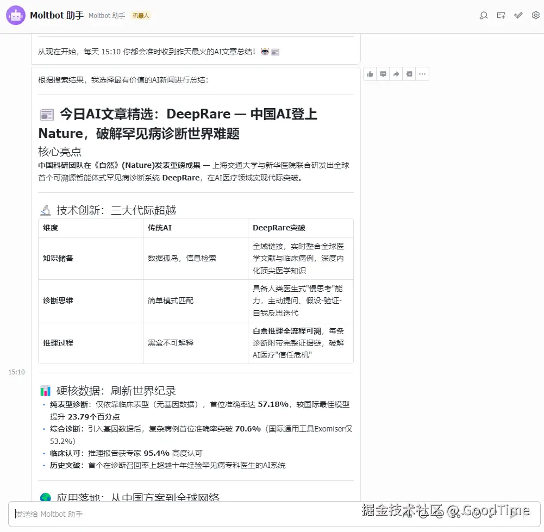Click the bold 'Moltbot 助手' chat title
The height and width of the screenshot is (532, 544).
(57, 15)
